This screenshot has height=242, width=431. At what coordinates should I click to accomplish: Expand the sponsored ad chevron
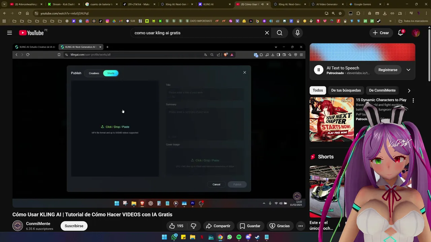click(x=408, y=70)
